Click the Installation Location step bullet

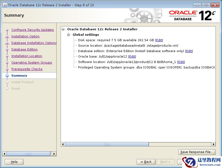7,56
